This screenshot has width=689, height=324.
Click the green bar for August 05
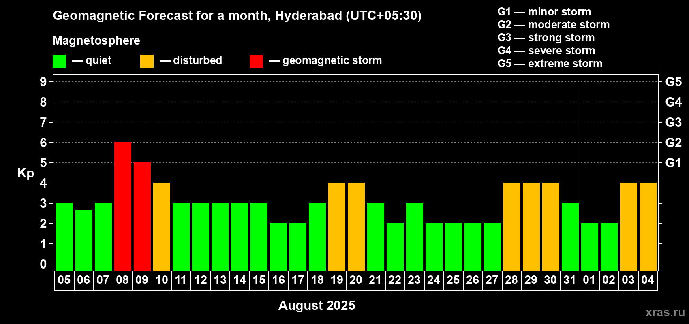coord(64,237)
